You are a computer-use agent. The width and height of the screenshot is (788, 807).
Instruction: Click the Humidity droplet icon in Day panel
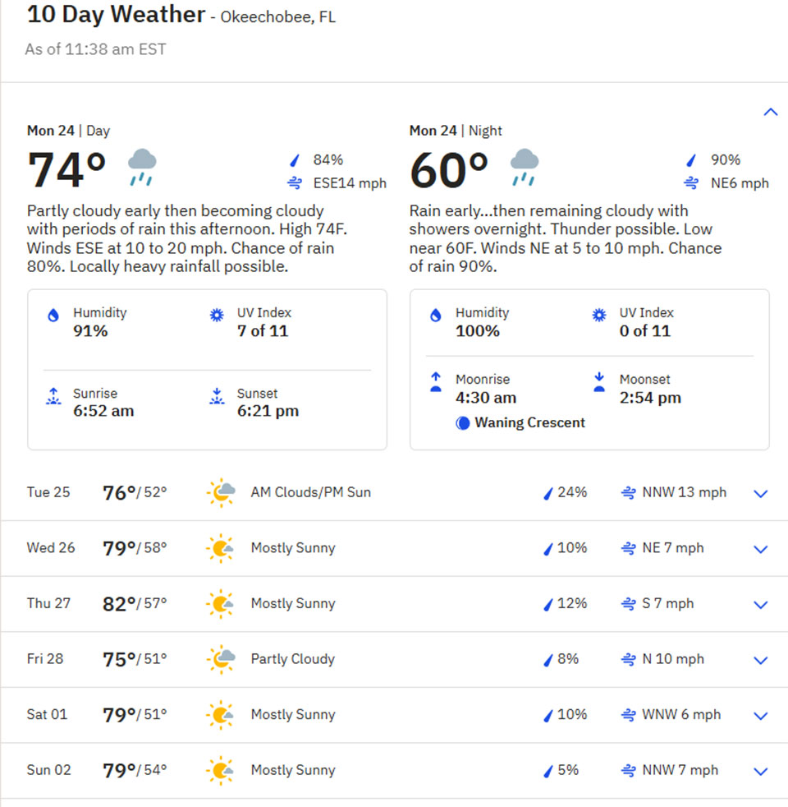point(53,315)
